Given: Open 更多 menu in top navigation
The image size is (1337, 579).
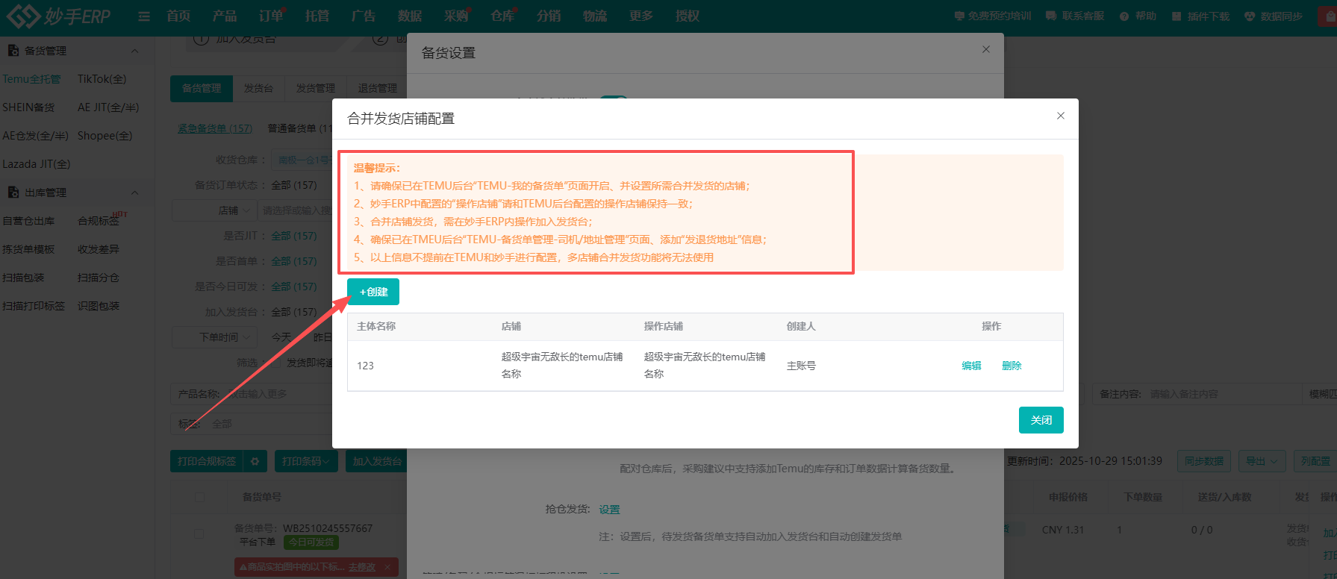Looking at the screenshot, I should [641, 16].
